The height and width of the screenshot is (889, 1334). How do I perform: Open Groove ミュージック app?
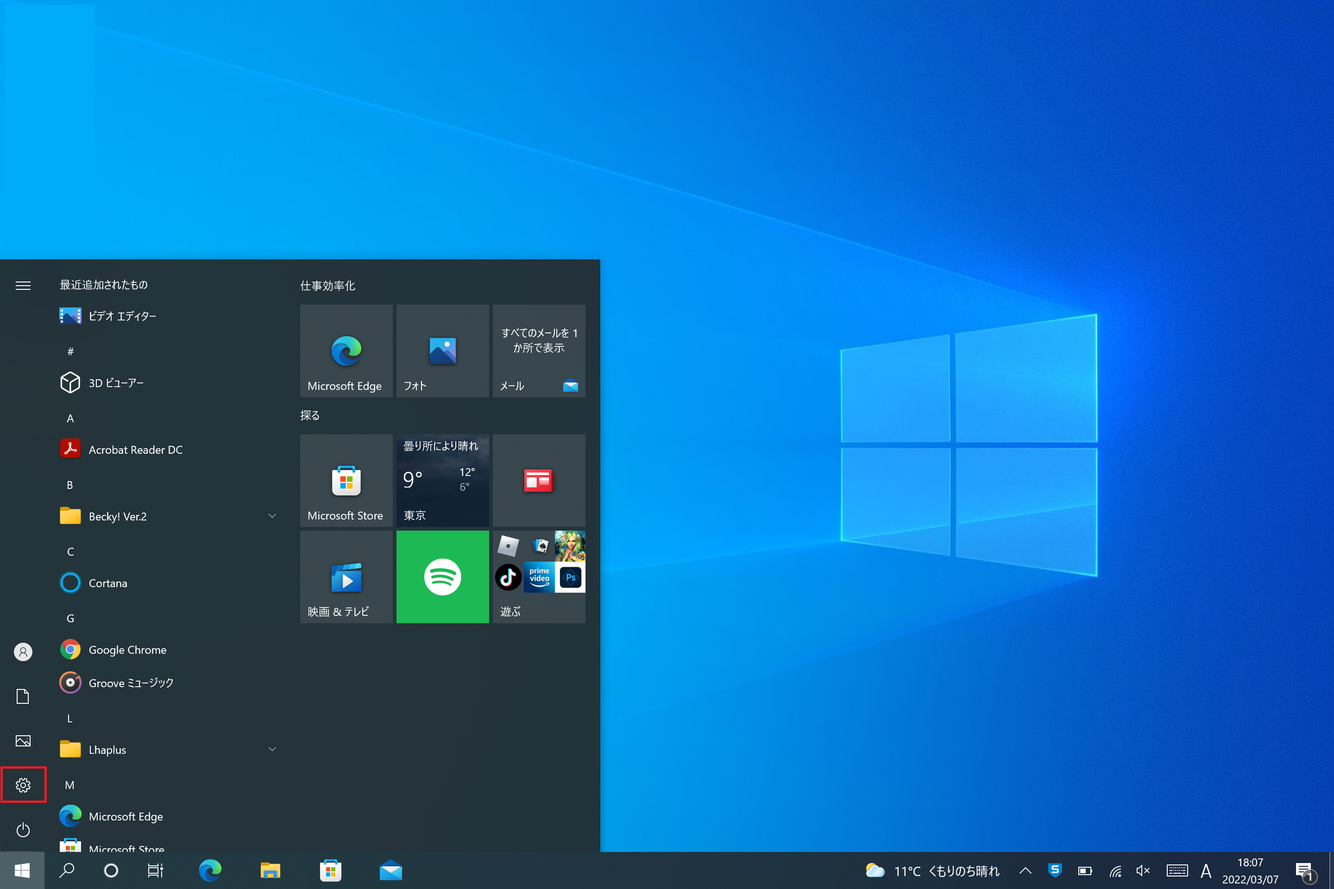click(x=170, y=682)
